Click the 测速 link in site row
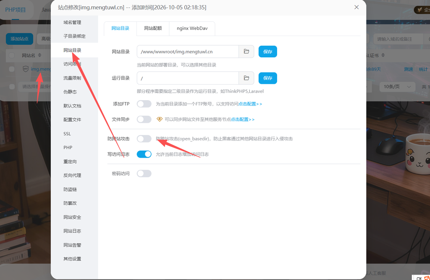The height and width of the screenshot is (280, 430). point(408,69)
